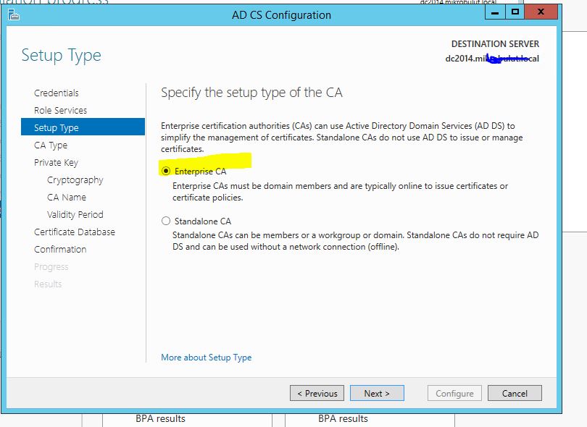
Task: Open the Role Services step
Action: pyautogui.click(x=60, y=110)
